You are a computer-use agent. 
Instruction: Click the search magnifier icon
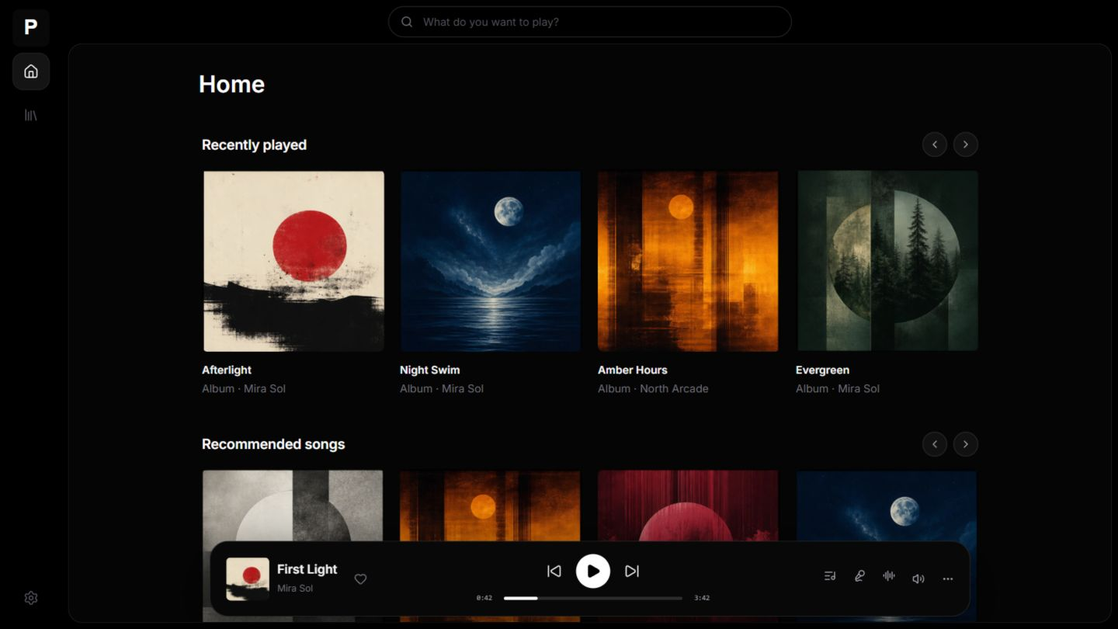pyautogui.click(x=407, y=22)
